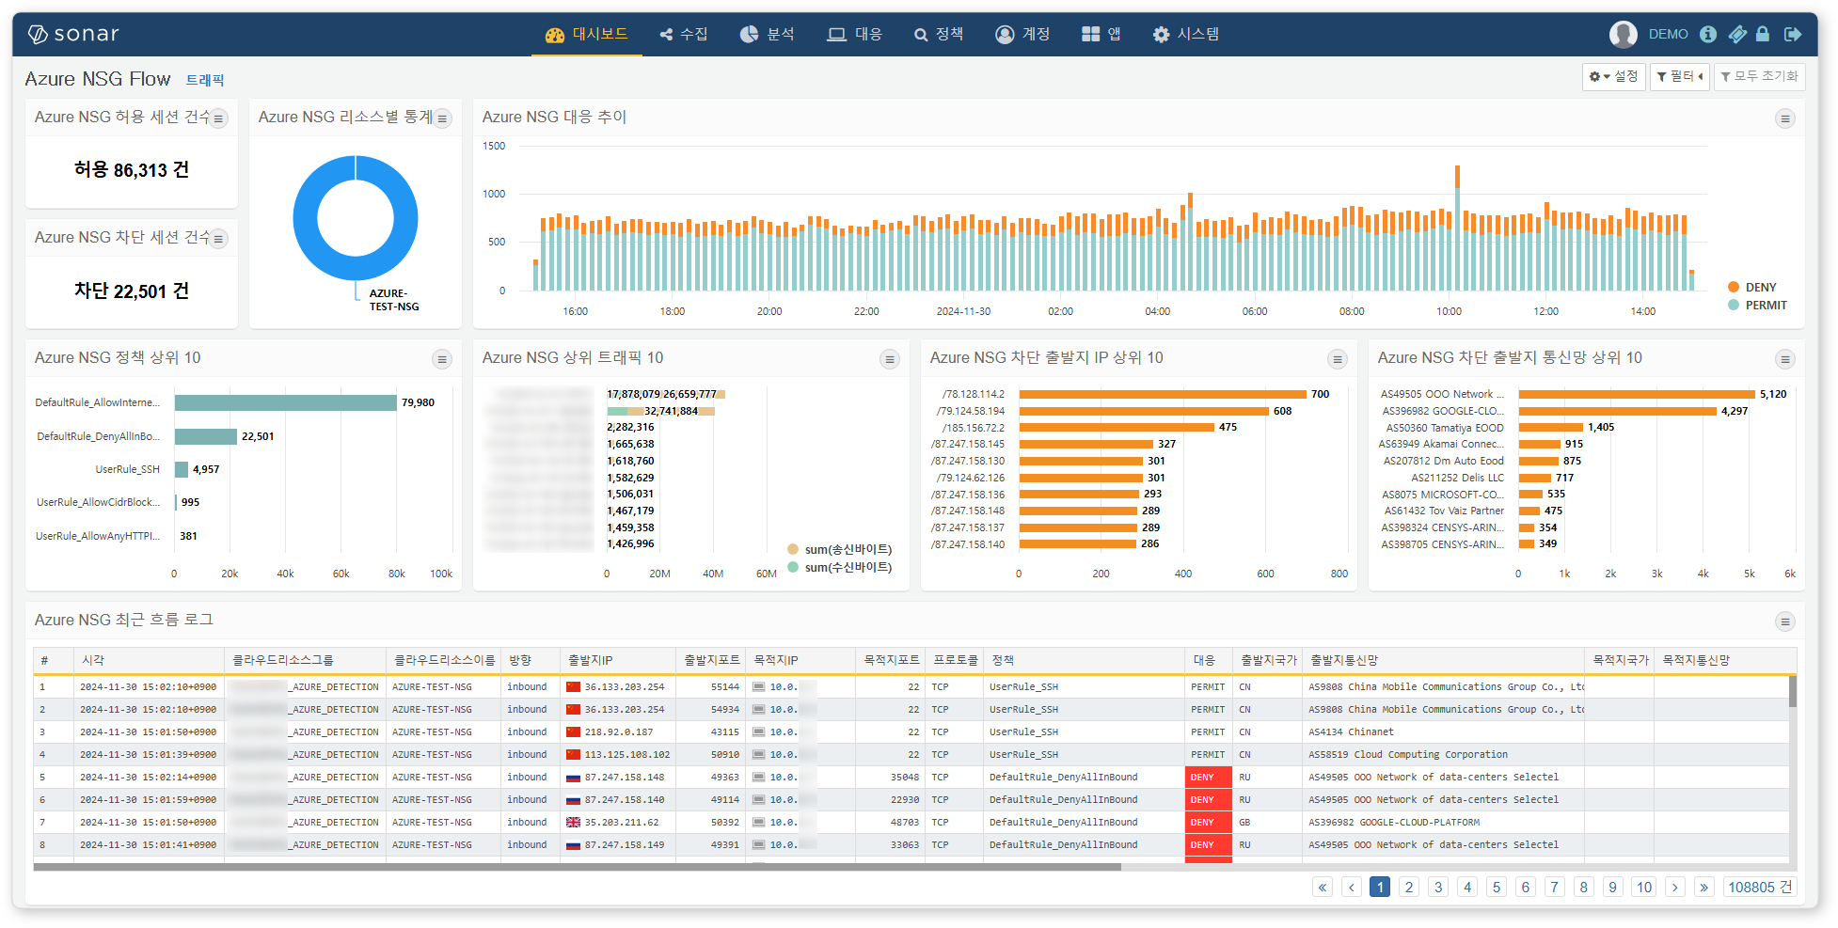Viewport: 1838px width, 928px height.
Task: Click the logout arrow icon
Action: tap(1792, 35)
